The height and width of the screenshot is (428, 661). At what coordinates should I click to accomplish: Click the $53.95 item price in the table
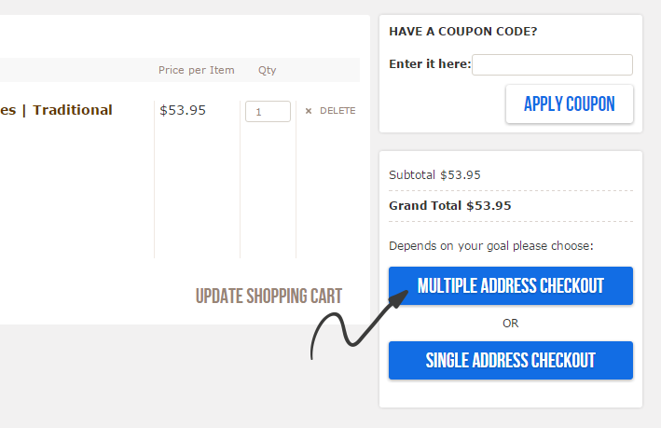183,110
